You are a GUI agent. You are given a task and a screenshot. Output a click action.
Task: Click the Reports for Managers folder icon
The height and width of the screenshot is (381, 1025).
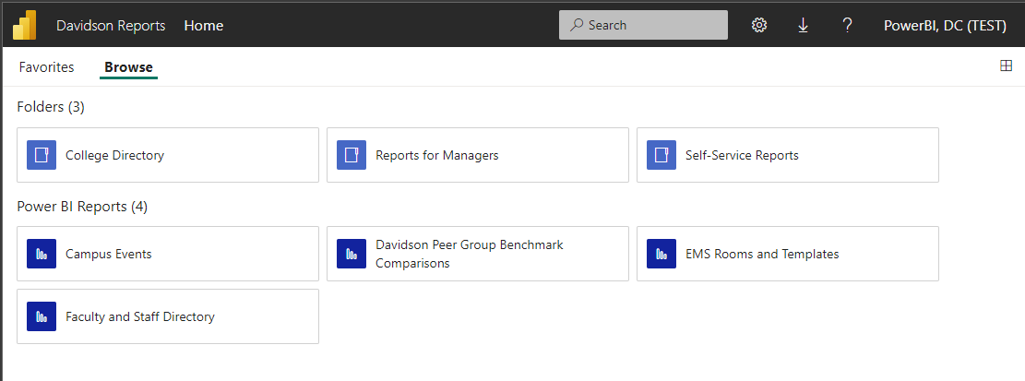coord(351,155)
